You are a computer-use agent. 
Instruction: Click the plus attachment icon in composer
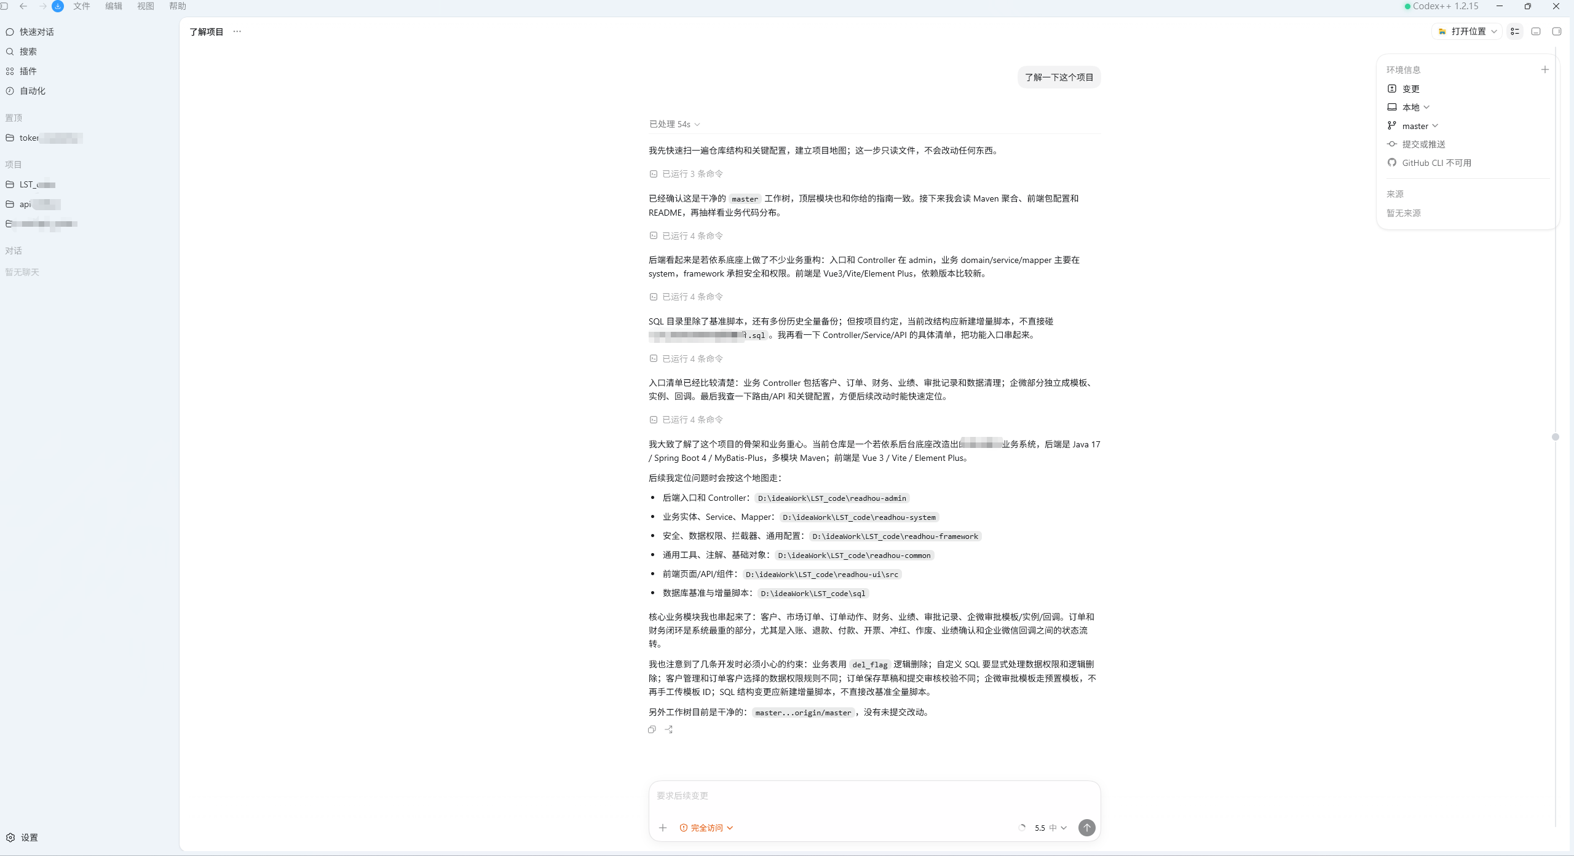(x=663, y=828)
